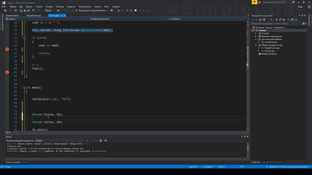Open the Справка menu

(x=116, y=6)
